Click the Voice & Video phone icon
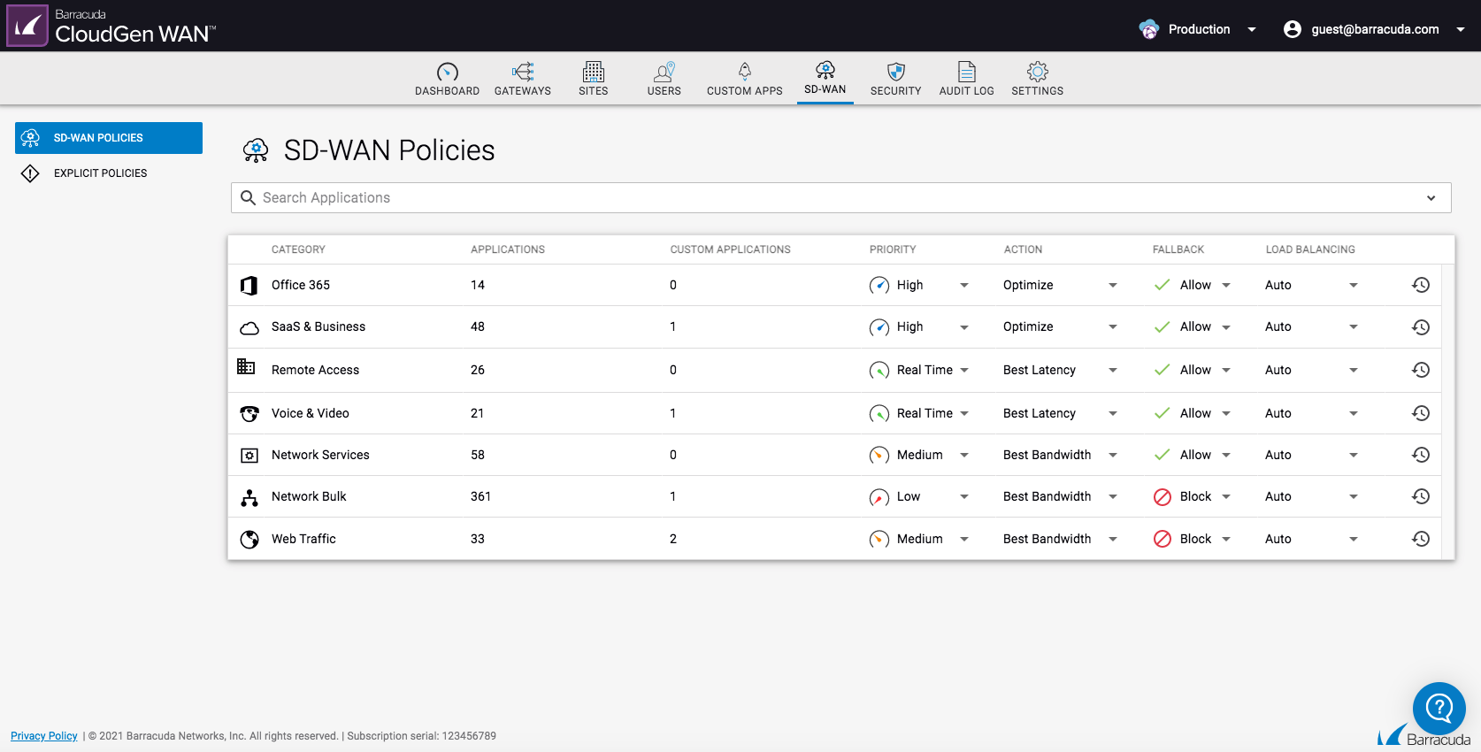This screenshot has width=1481, height=752. pyautogui.click(x=249, y=413)
